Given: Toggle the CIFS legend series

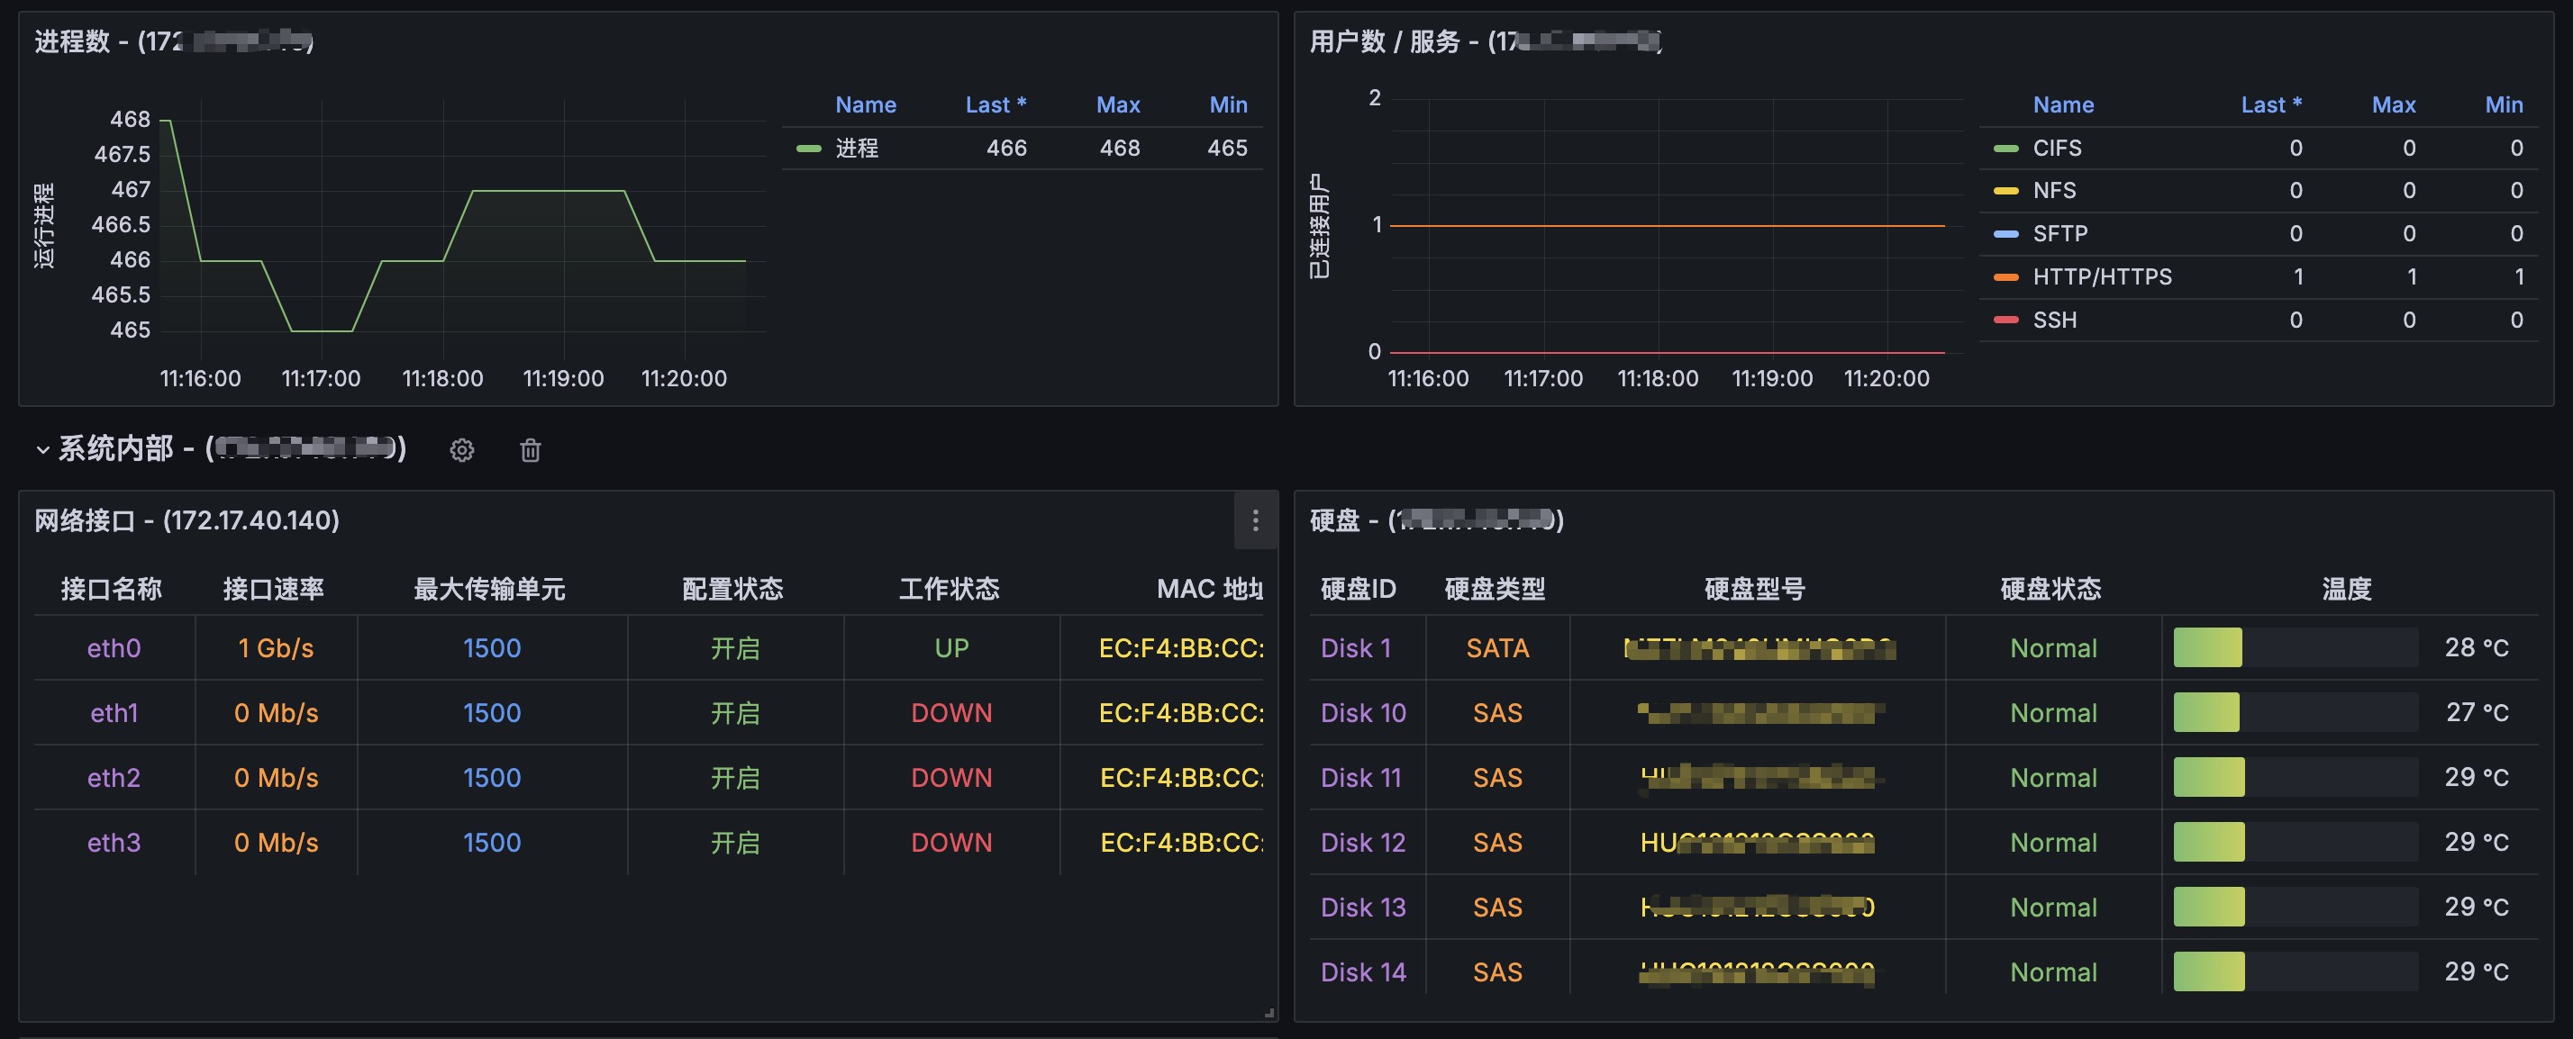Looking at the screenshot, I should 2057,148.
